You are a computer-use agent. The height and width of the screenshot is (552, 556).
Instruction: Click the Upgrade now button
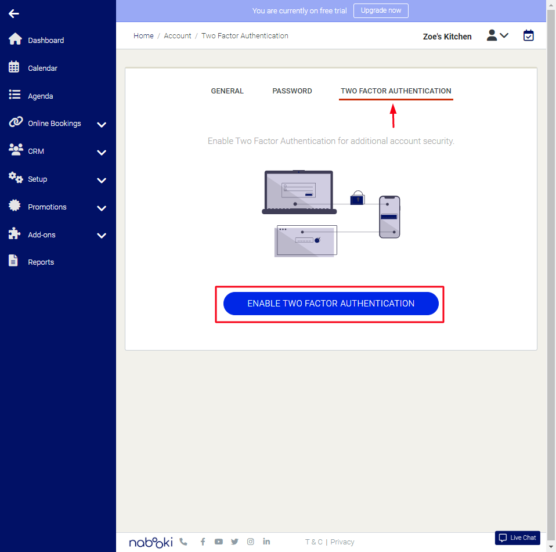(x=381, y=10)
